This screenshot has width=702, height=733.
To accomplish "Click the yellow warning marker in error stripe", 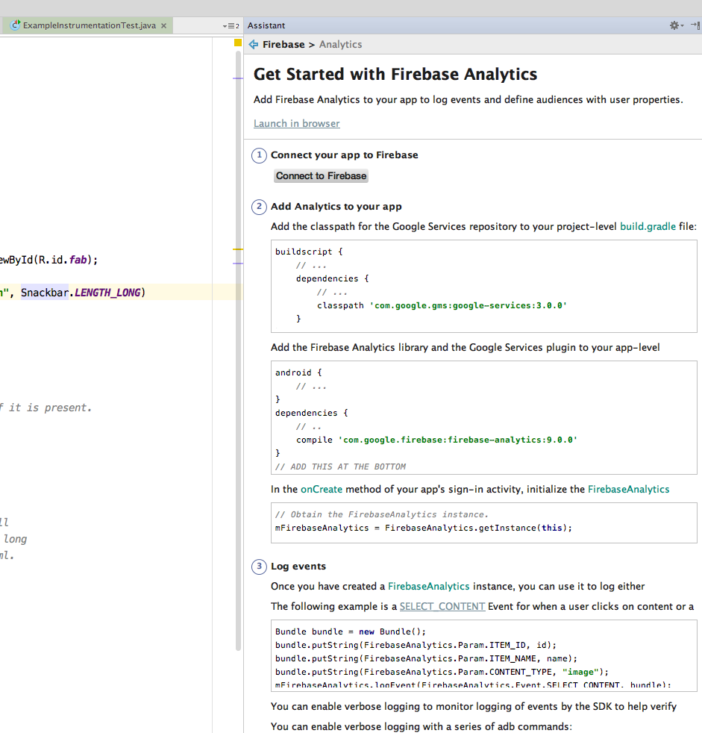I will (238, 249).
